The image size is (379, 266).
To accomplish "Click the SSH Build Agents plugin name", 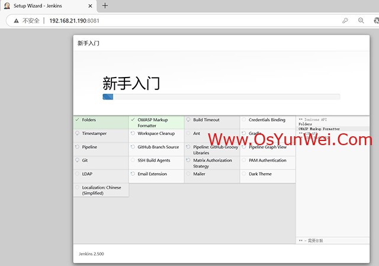I will tap(154, 161).
